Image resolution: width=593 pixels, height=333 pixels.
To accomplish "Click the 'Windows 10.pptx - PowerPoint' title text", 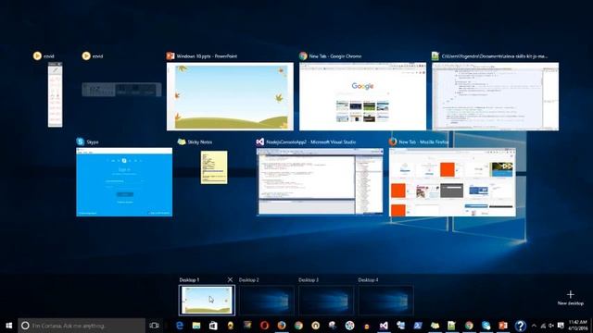I will (x=207, y=55).
